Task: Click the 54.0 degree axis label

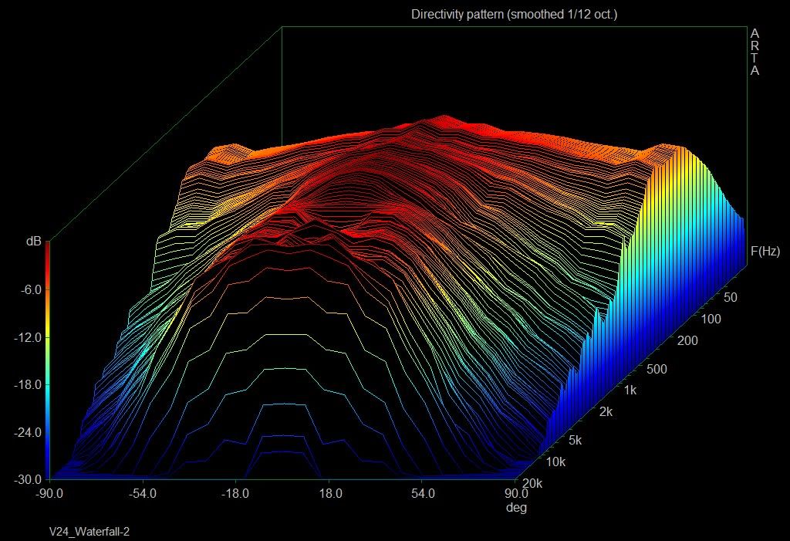Action: (424, 492)
